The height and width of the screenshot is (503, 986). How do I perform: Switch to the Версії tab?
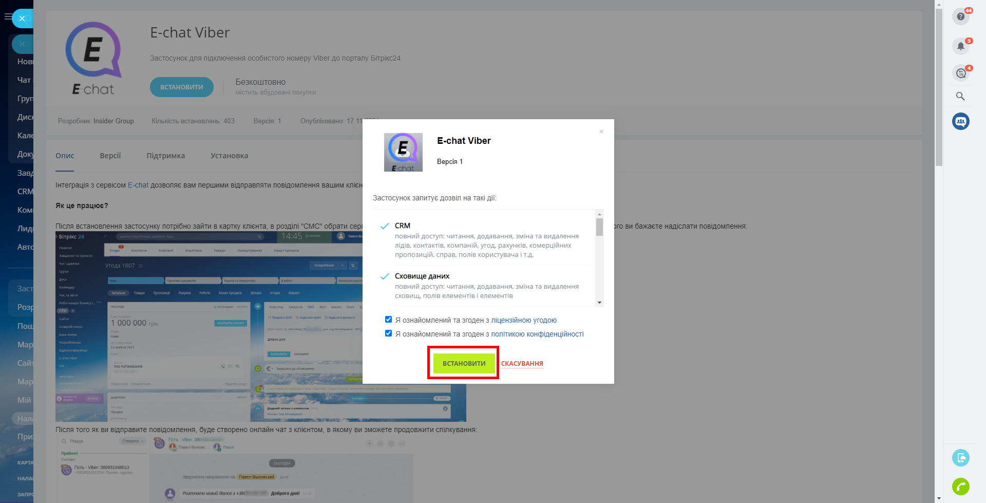click(x=110, y=156)
